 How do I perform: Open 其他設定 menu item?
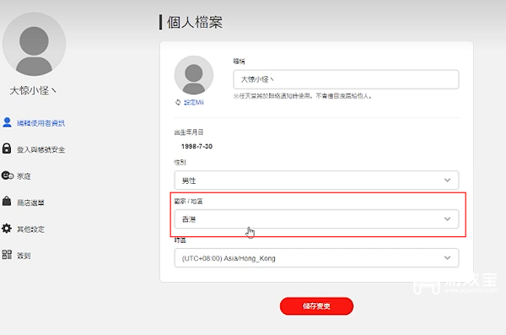point(30,229)
